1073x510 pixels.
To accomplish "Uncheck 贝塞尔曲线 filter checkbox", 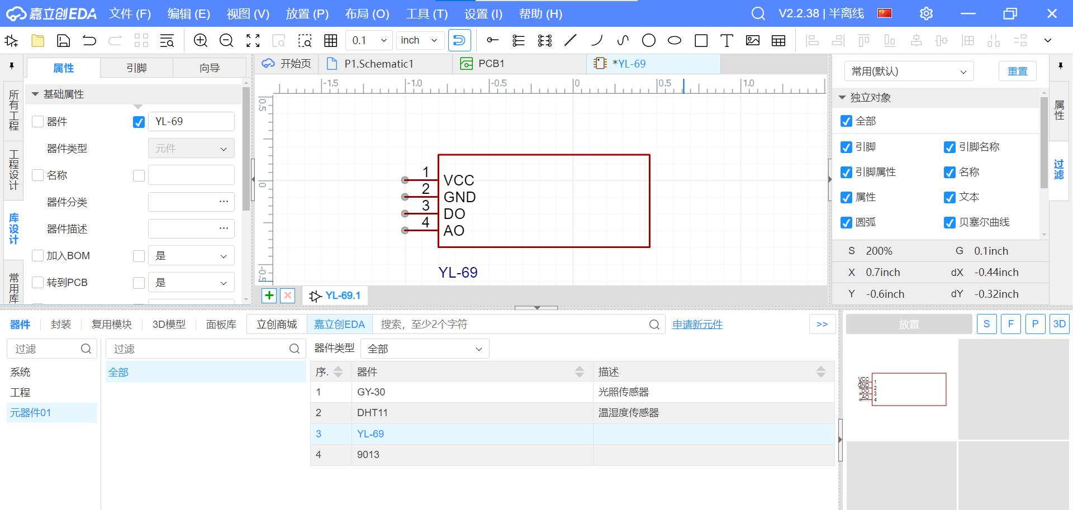I will [949, 222].
